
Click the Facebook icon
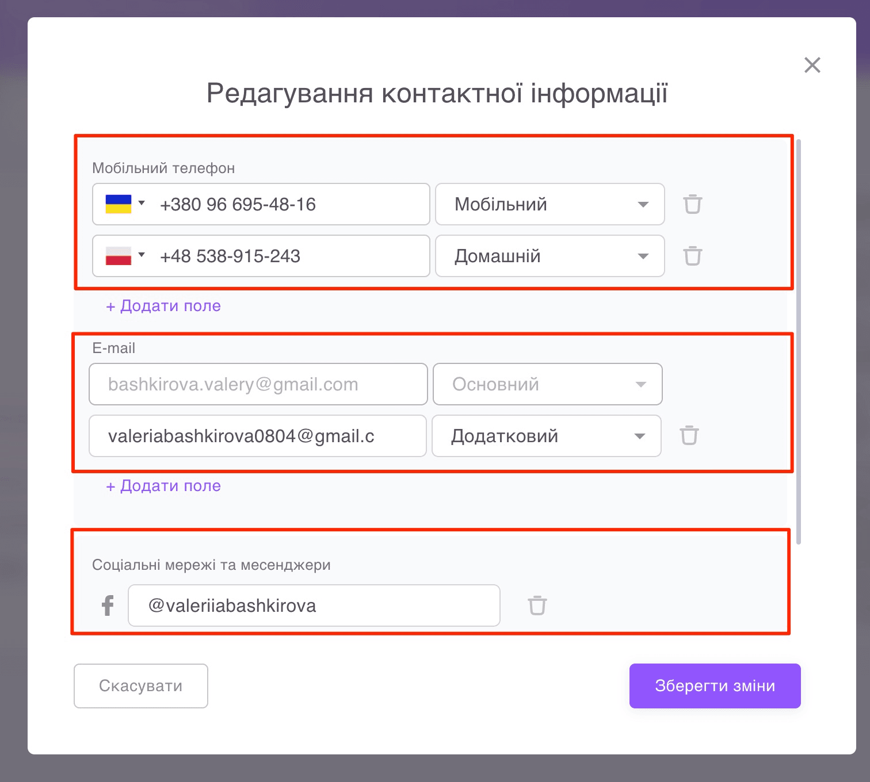click(x=106, y=605)
